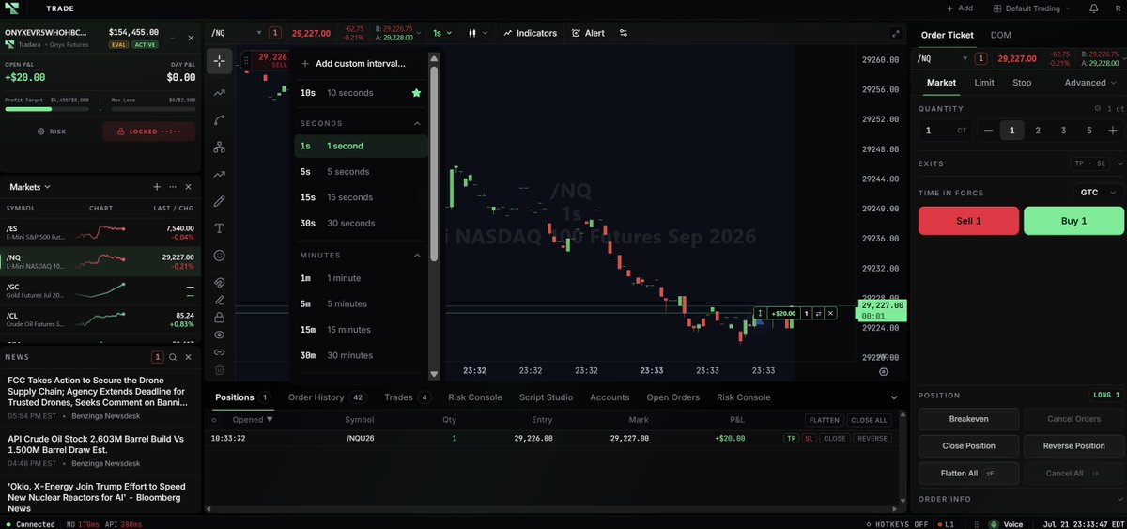Viewport: 1127px width, 529px height.
Task: Select the Limit order tab
Action: [984, 83]
